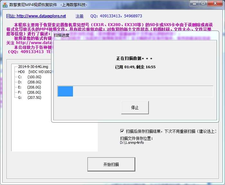Select drive G: (207.5G)
Viewport: 225px width, 185px height.
[x=30, y=97]
